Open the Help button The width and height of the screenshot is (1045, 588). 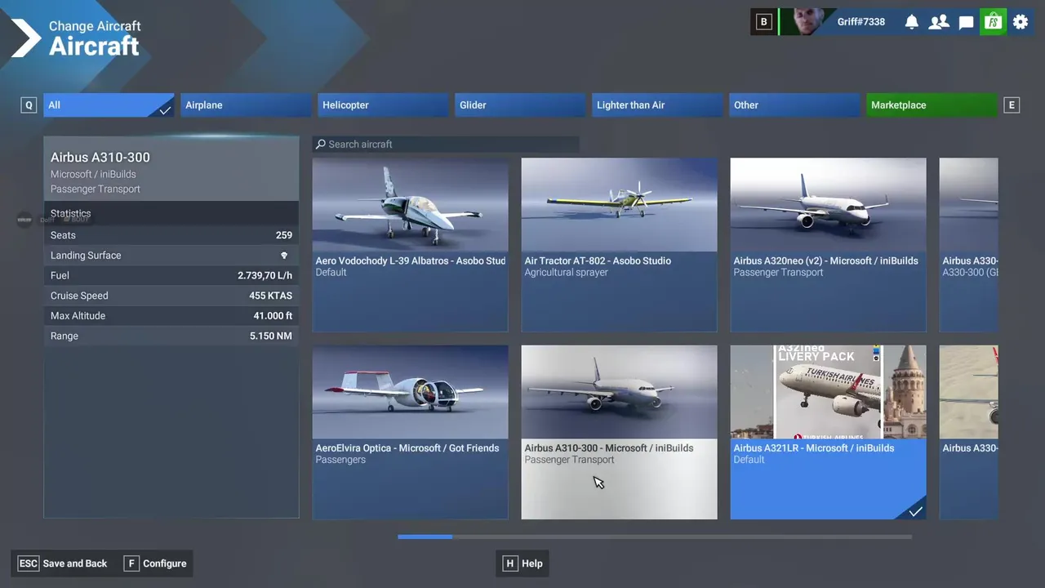pos(522,563)
